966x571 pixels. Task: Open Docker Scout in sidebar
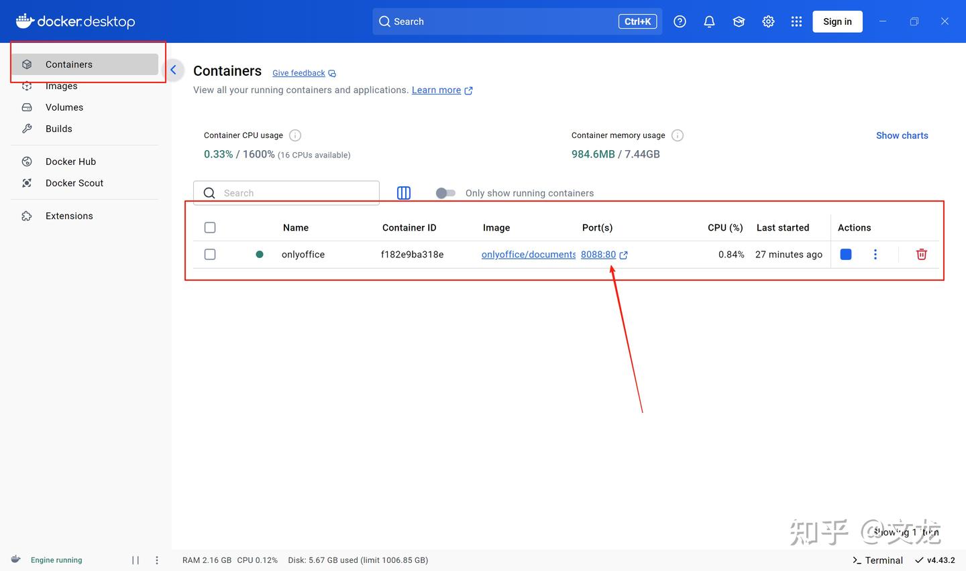[x=85, y=183]
